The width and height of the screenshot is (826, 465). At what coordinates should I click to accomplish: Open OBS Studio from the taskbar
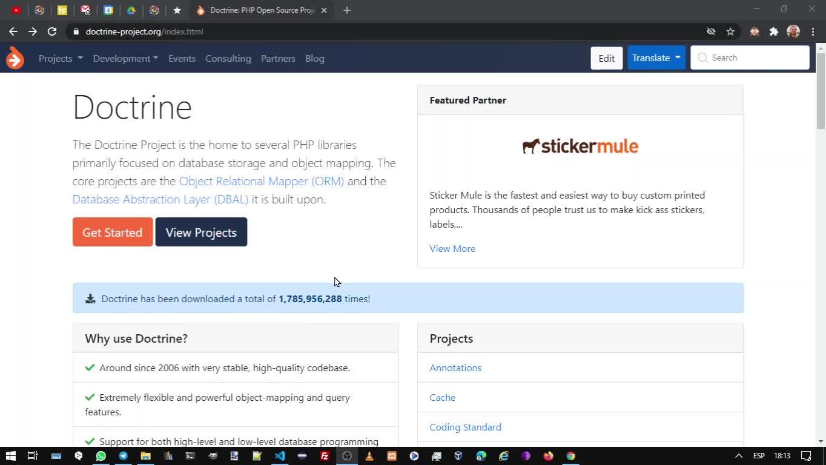347,456
